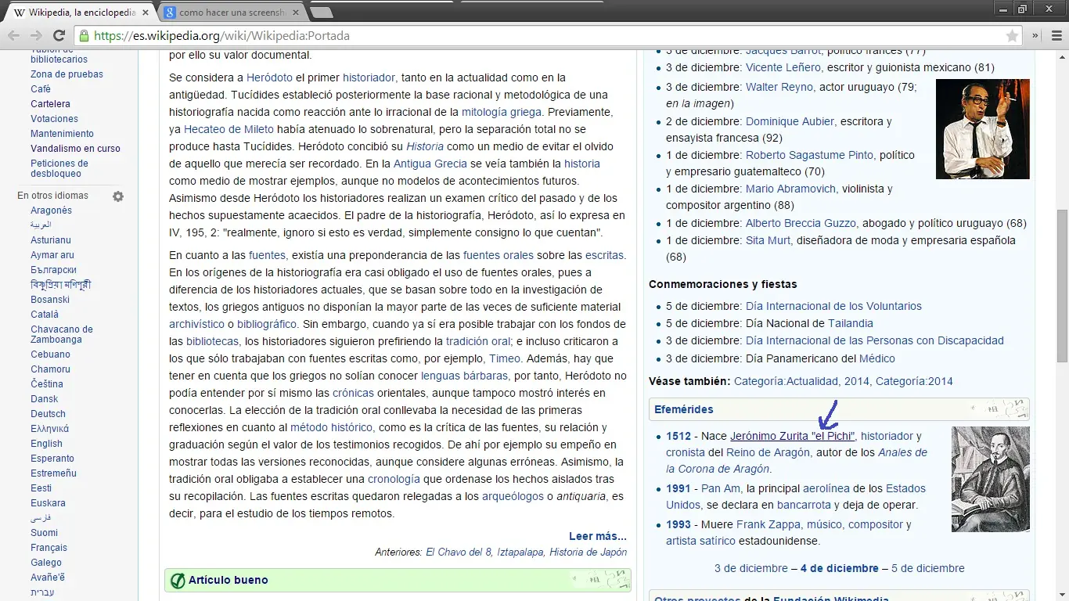Open the Chrome menu hamburger icon
This screenshot has width=1069, height=601.
1055,35
